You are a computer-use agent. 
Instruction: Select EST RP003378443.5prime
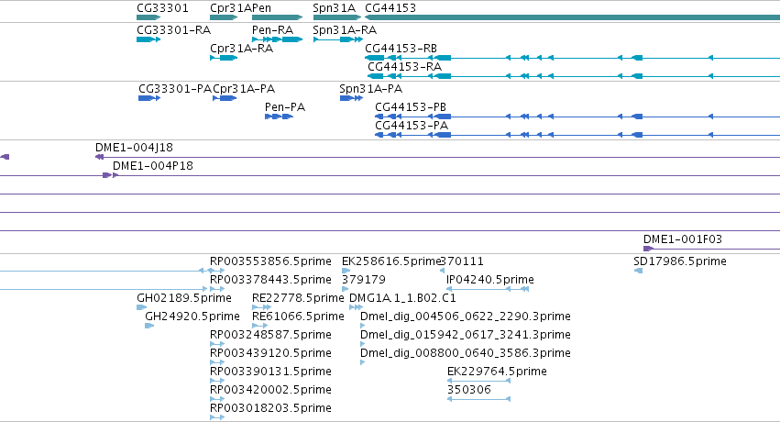tap(270, 280)
